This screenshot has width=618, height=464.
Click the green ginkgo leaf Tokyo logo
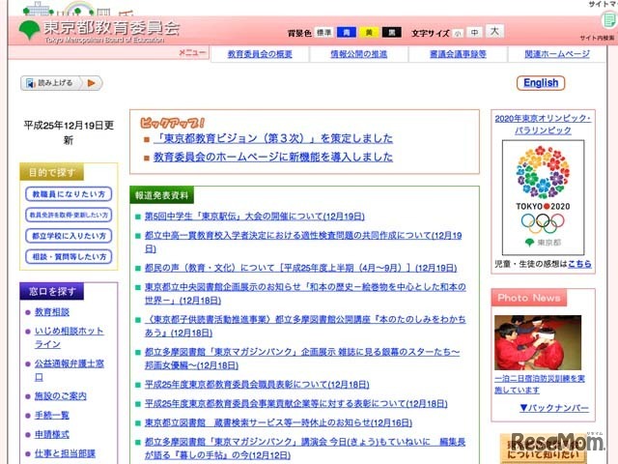pos(29,30)
